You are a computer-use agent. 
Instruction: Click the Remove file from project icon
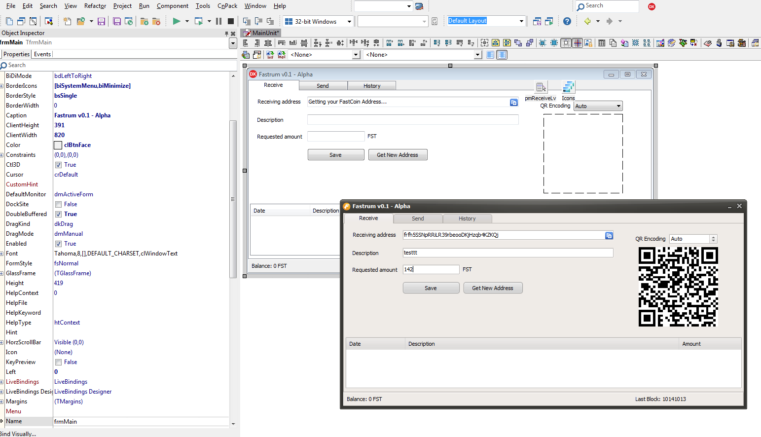(x=156, y=21)
